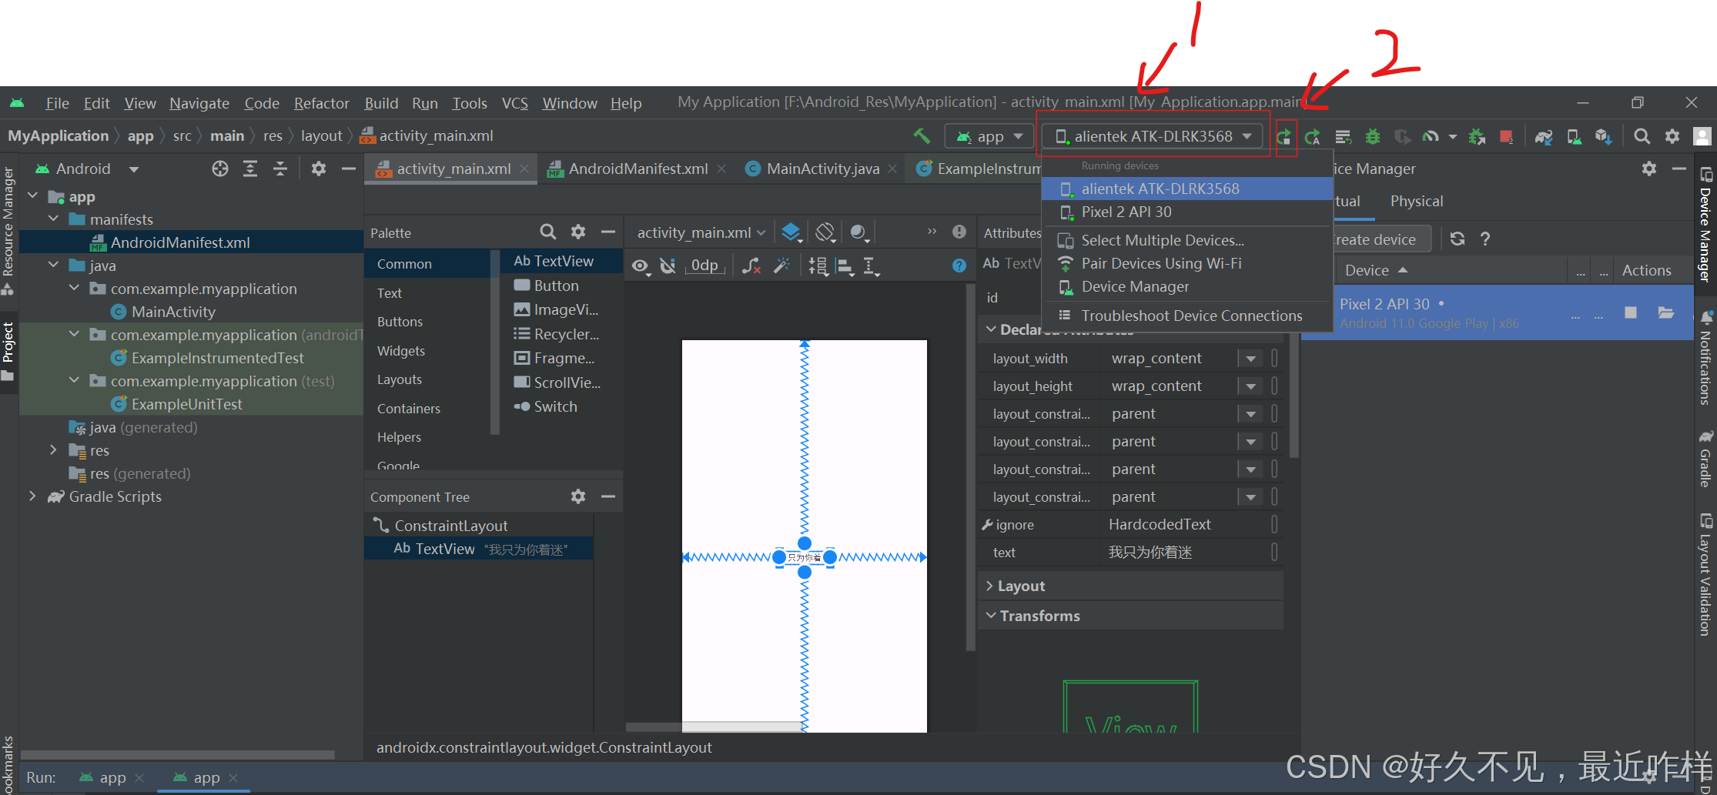Open the Refactor menu
The image size is (1717, 795).
(x=321, y=103)
